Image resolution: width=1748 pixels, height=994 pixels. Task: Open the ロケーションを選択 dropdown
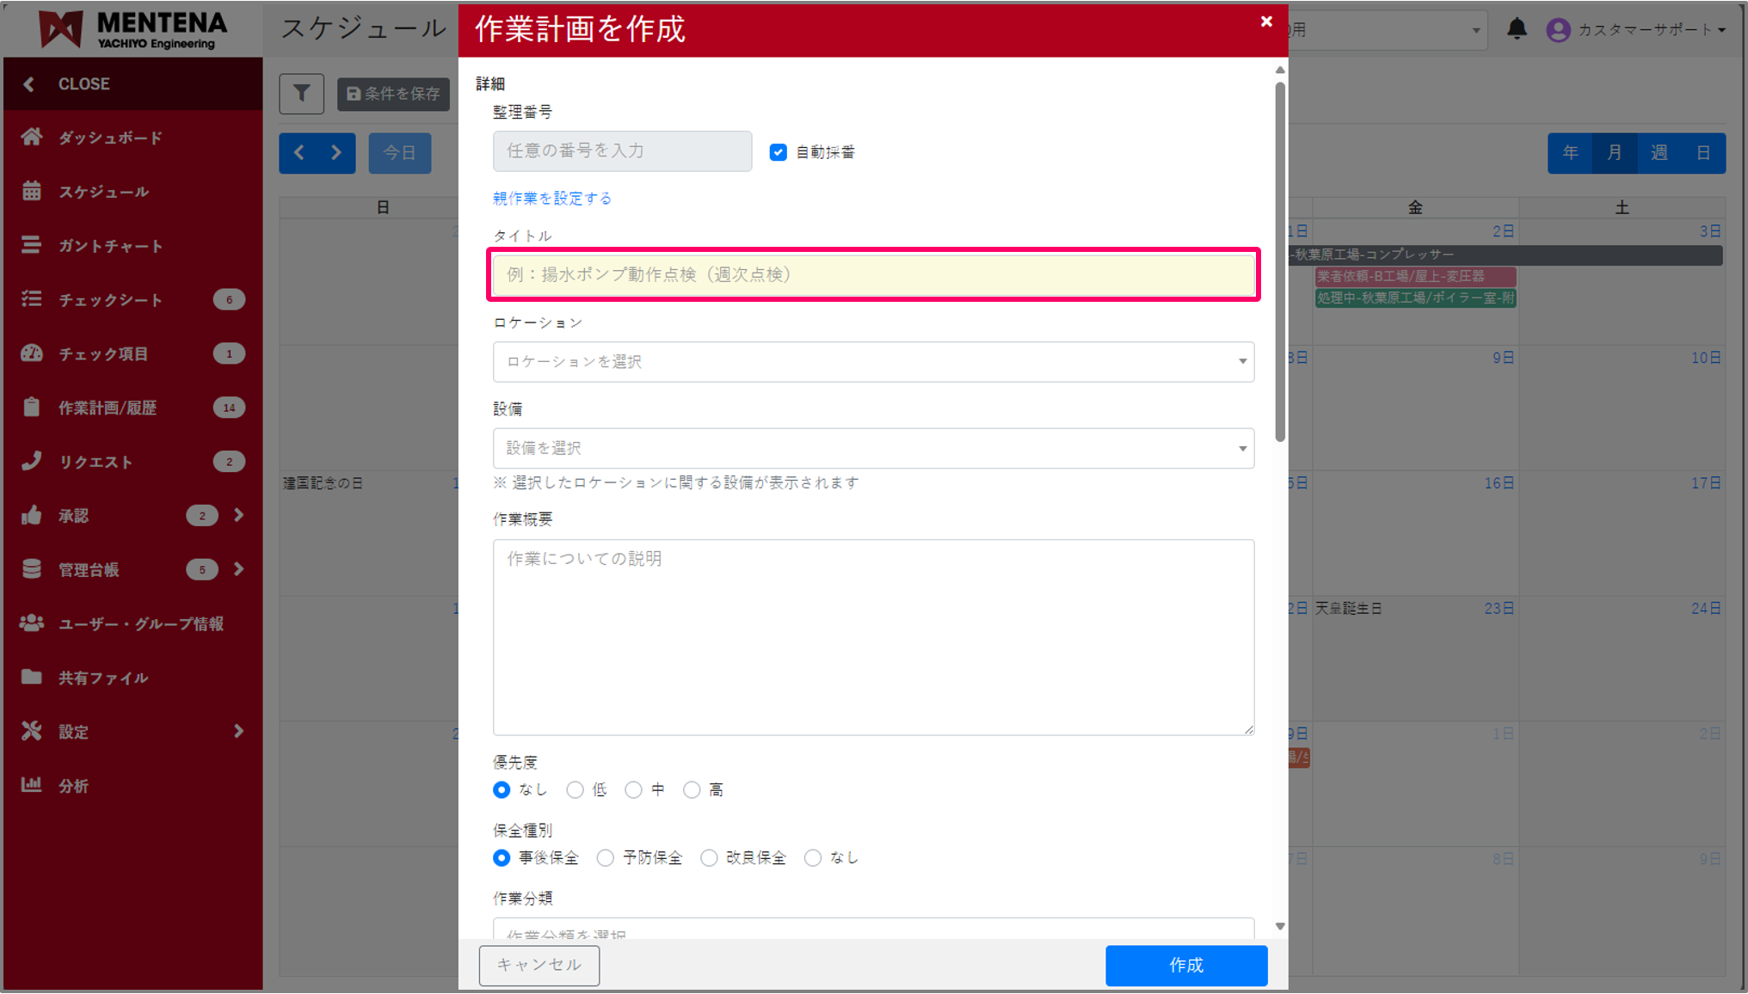click(873, 362)
